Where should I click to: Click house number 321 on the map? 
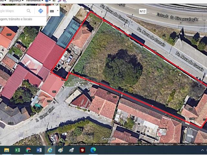pos(54,92)
